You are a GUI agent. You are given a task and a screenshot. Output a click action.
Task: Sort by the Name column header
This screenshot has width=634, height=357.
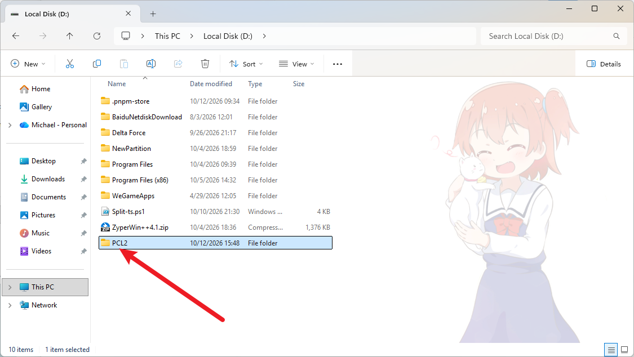[x=117, y=84]
